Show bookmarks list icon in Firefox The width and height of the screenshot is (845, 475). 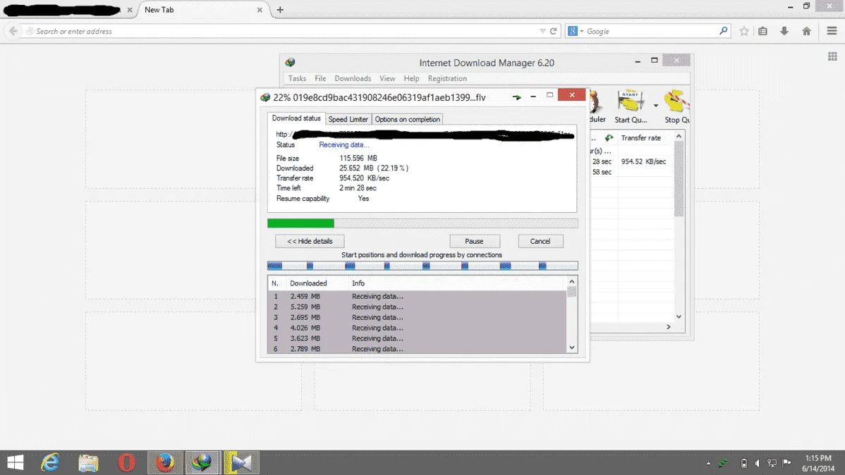762,31
